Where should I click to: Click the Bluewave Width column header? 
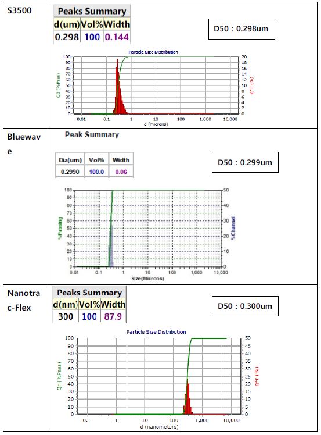(x=121, y=160)
